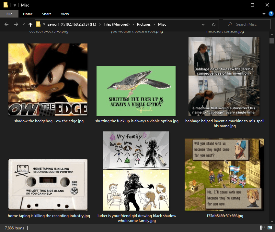The image size is (275, 232).
Task: Refresh the Misc folder view
Action: [213, 24]
